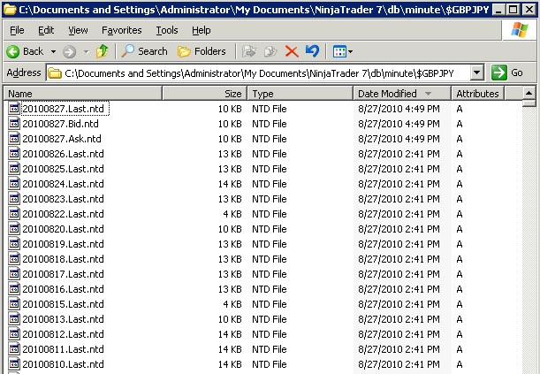Sort by the Name column header
The height and width of the screenshot is (374, 540).
(x=83, y=94)
